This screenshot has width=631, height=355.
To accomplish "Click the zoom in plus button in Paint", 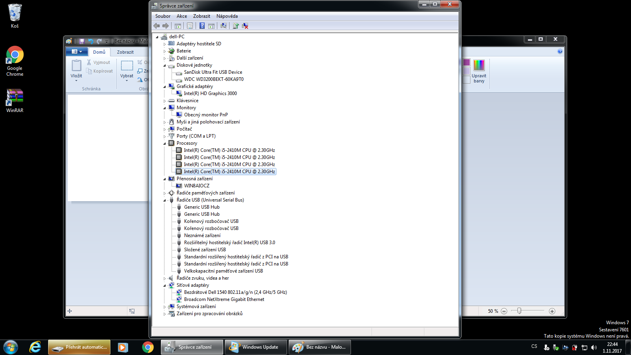I will pyautogui.click(x=552, y=311).
